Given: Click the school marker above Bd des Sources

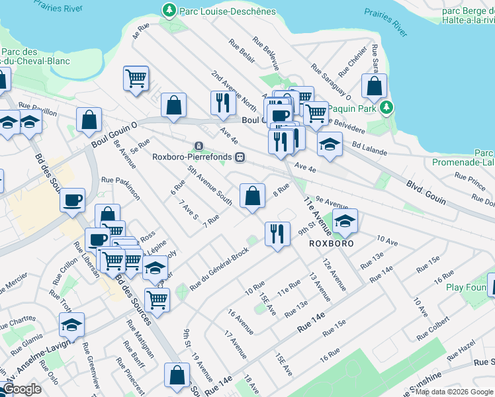Looking at the screenshot, I should 30,123.
